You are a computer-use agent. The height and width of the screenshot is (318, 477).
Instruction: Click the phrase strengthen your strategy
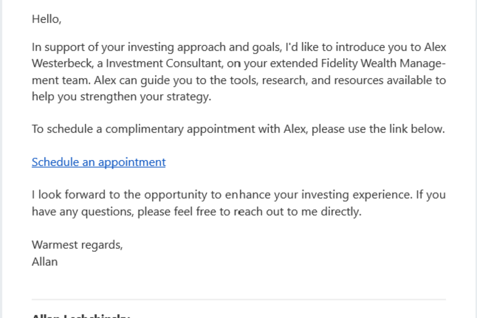click(x=146, y=97)
